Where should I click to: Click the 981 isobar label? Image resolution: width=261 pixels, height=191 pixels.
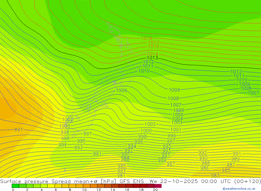121,176
